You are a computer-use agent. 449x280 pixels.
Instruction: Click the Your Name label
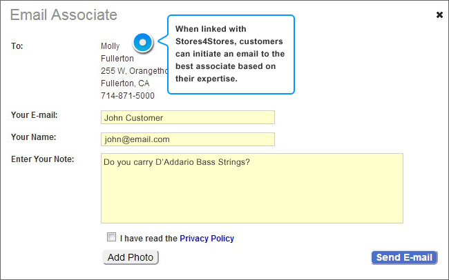[34, 137]
